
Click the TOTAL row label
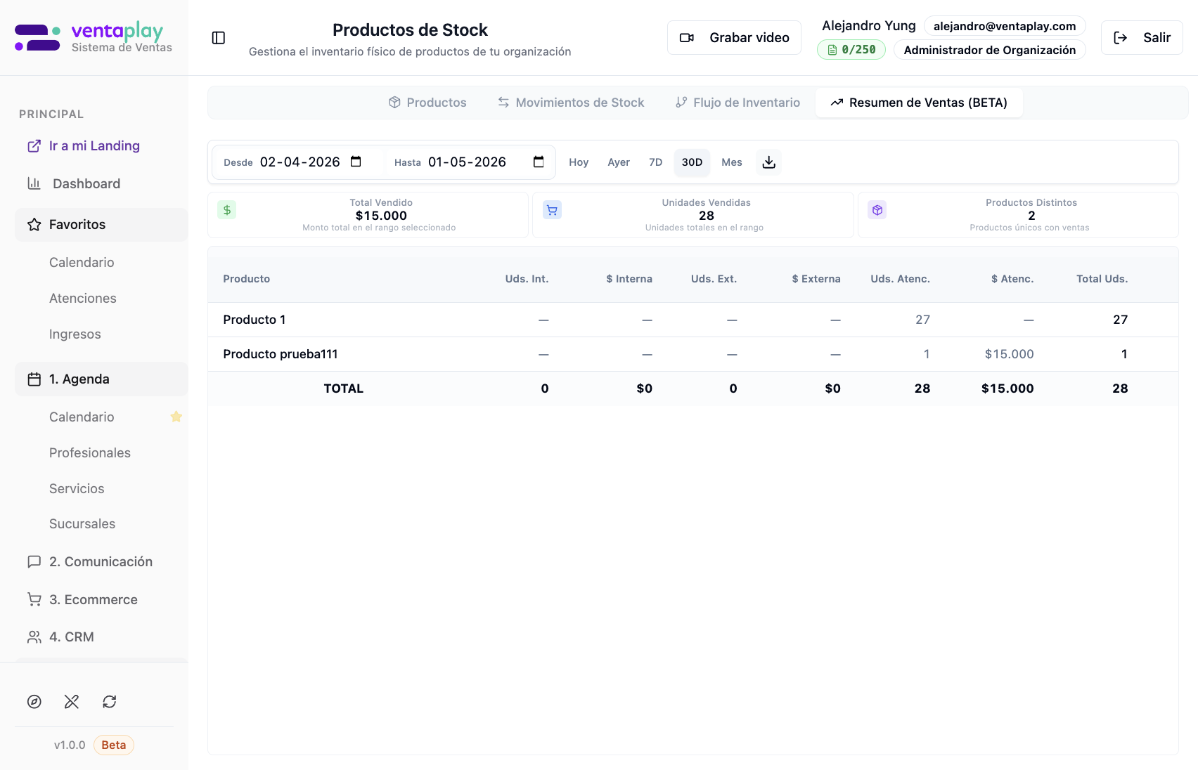pyautogui.click(x=344, y=389)
